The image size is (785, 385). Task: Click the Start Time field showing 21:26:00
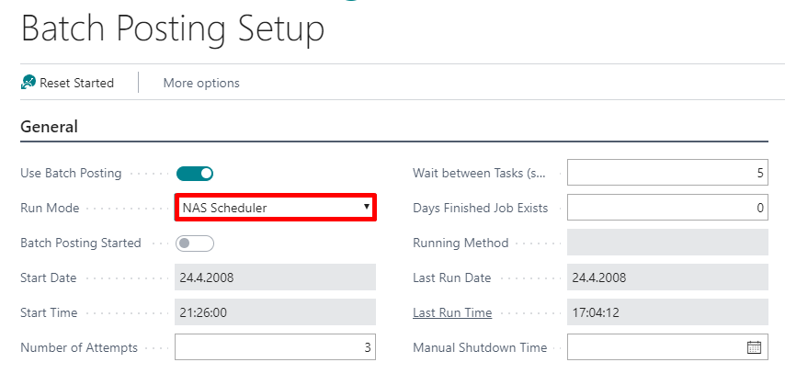pyautogui.click(x=275, y=312)
